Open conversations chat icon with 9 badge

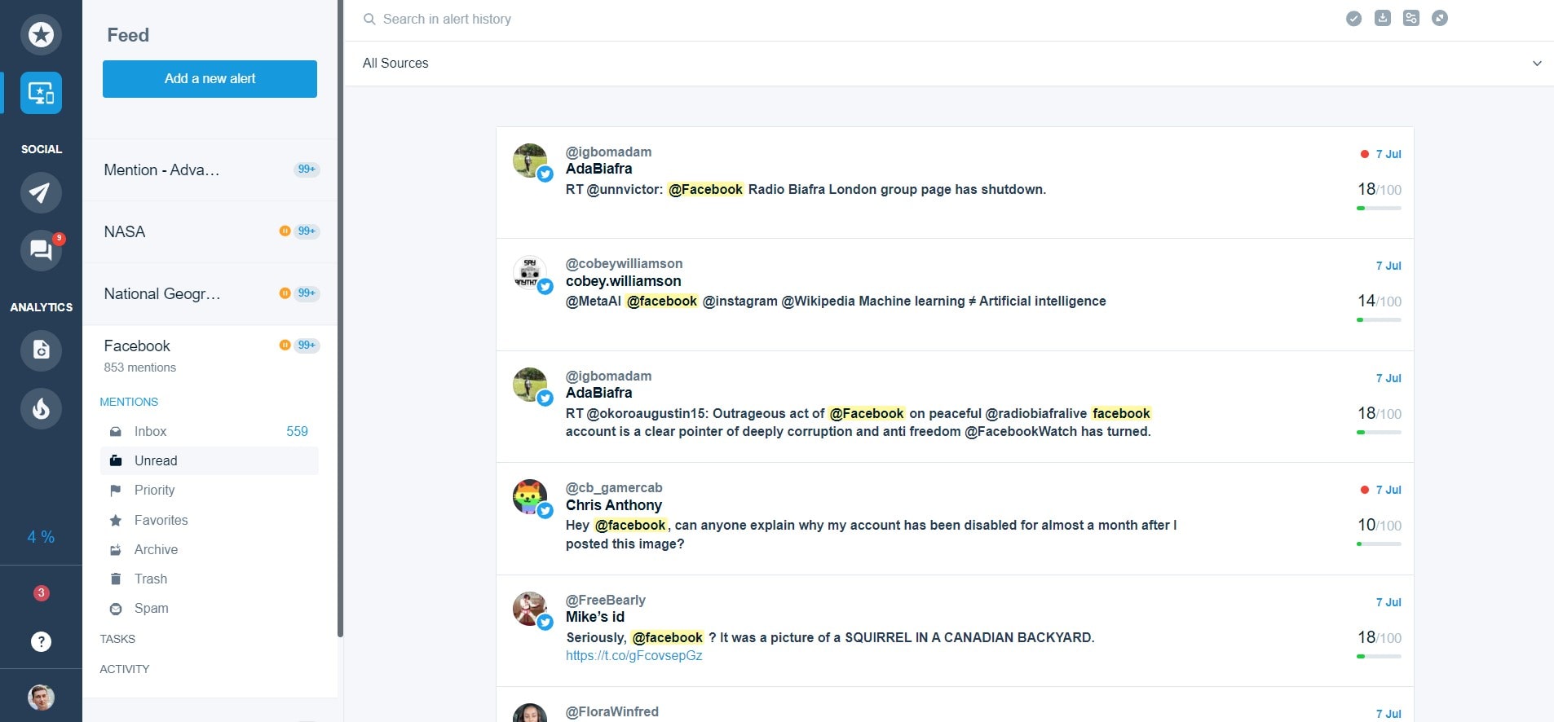click(x=41, y=249)
